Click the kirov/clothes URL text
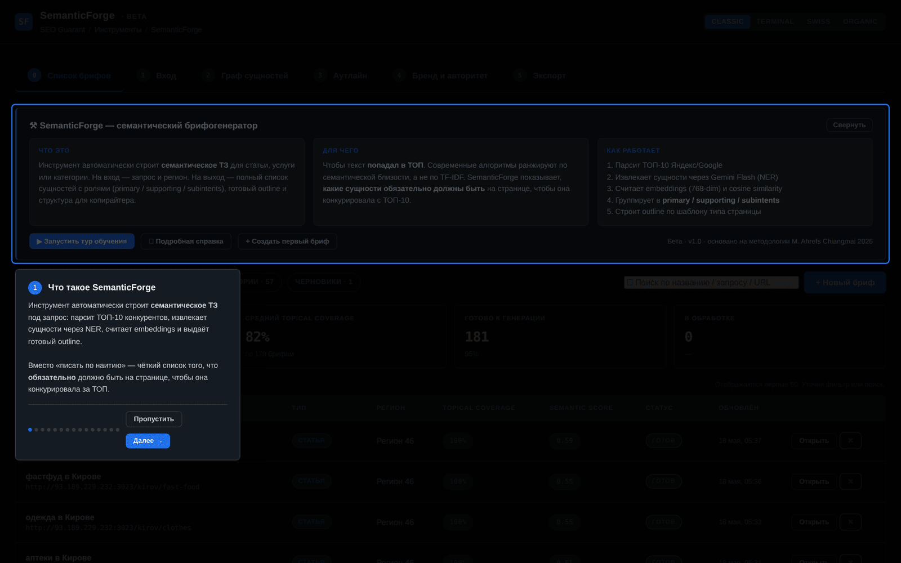 coord(108,528)
